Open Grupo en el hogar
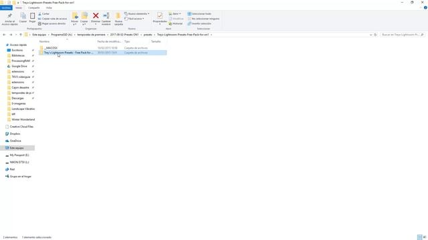The height and width of the screenshot is (240, 428). coord(20,176)
